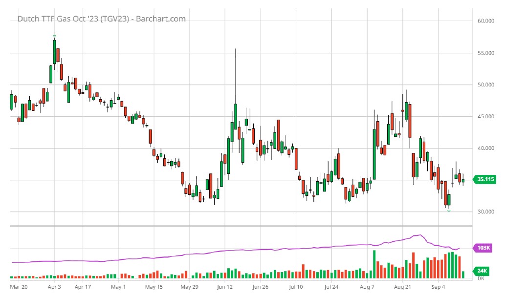This screenshot has height=296, width=505.
Task: Click the purple 103K open interest label
Action: (483, 248)
